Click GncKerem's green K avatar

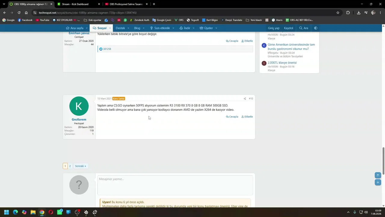click(79, 106)
